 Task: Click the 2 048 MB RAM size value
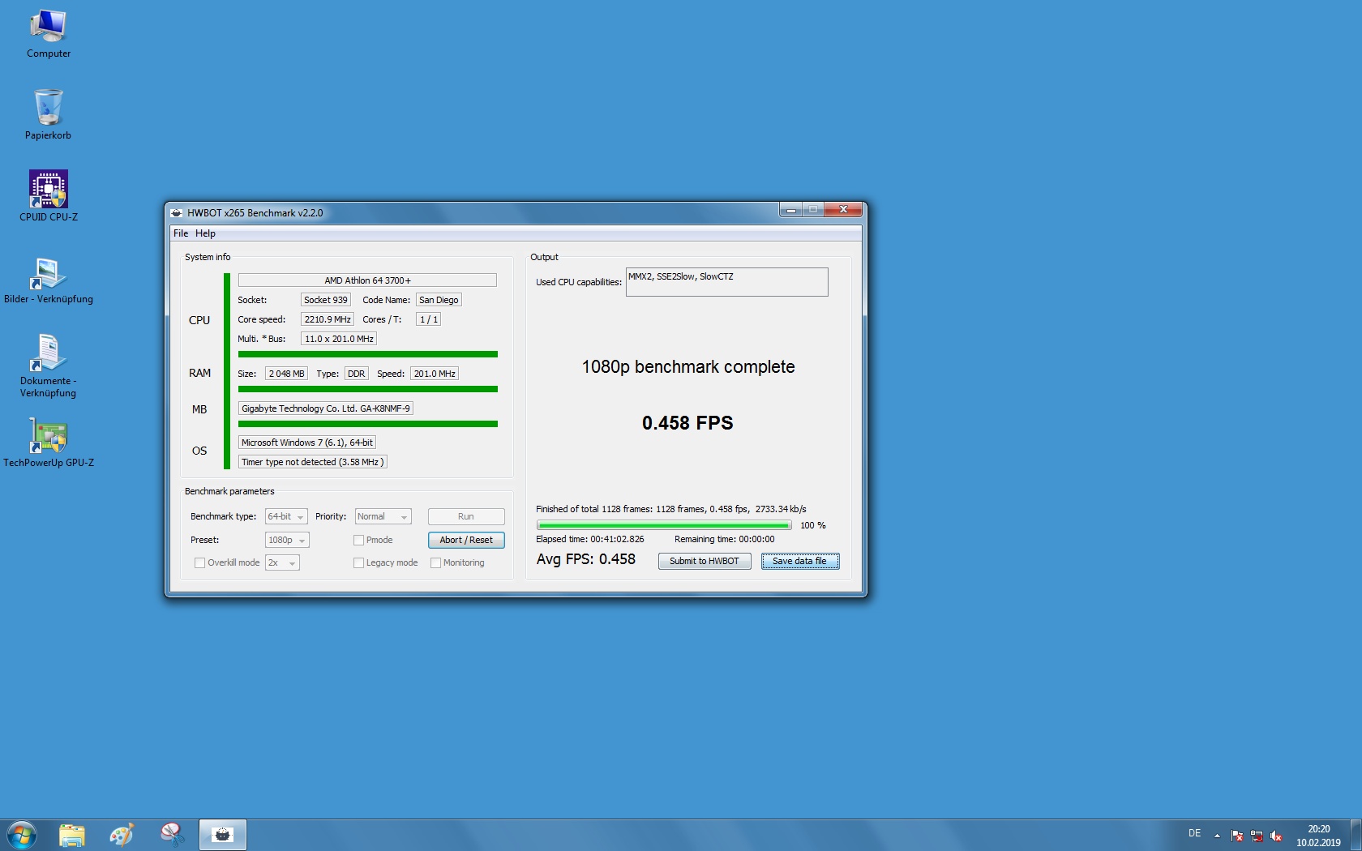coord(287,374)
